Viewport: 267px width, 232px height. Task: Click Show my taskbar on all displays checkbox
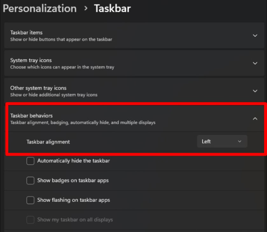30,220
